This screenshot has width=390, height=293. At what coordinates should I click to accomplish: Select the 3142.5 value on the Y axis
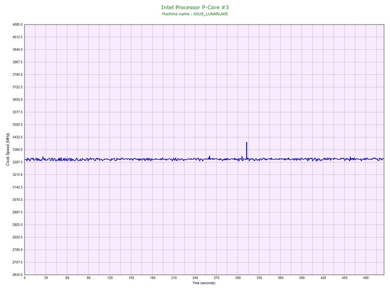click(17, 187)
